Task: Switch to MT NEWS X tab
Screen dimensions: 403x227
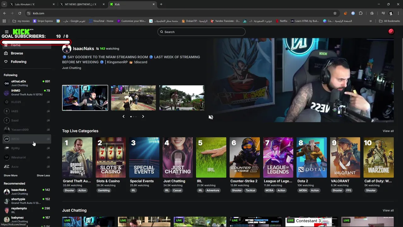Action: pyautogui.click(x=83, y=4)
